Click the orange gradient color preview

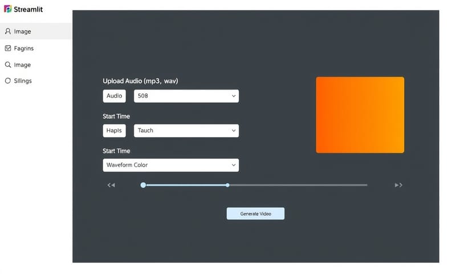pyautogui.click(x=360, y=115)
